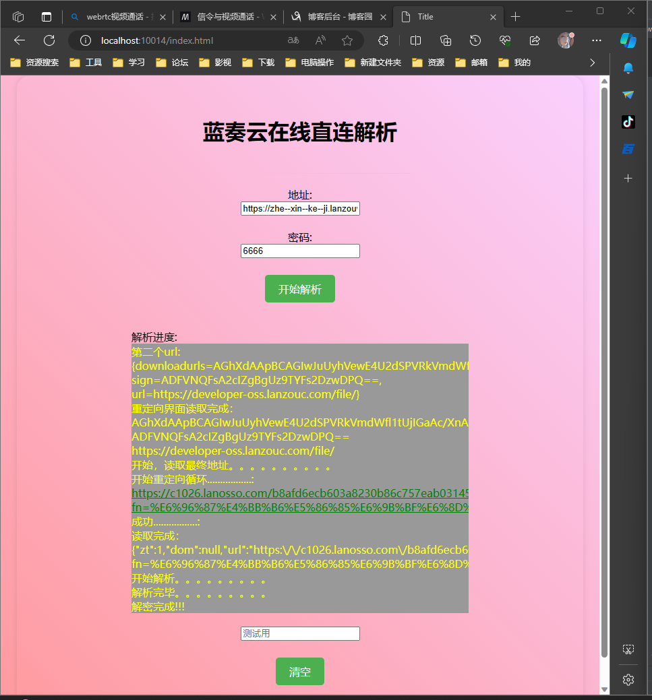Open split screen icon
The height and width of the screenshot is (700, 652).
pos(415,40)
